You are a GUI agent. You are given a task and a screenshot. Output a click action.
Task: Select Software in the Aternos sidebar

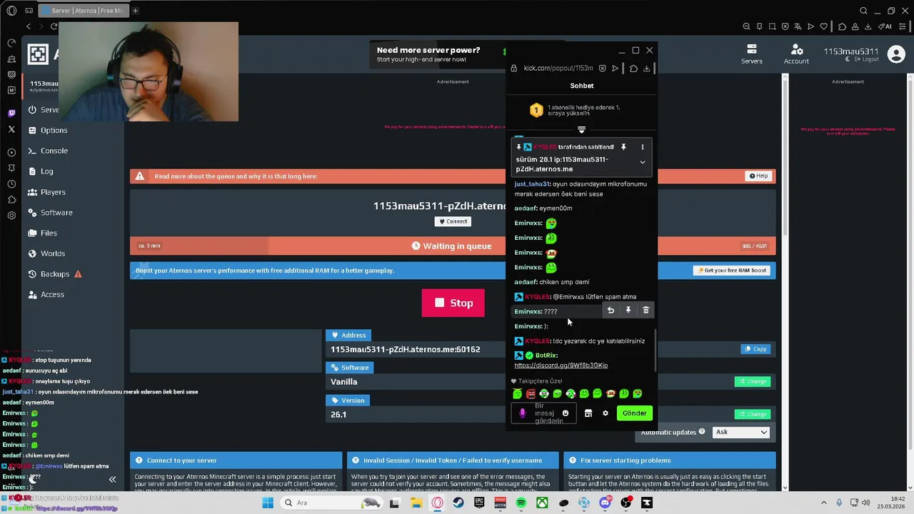(x=50, y=213)
